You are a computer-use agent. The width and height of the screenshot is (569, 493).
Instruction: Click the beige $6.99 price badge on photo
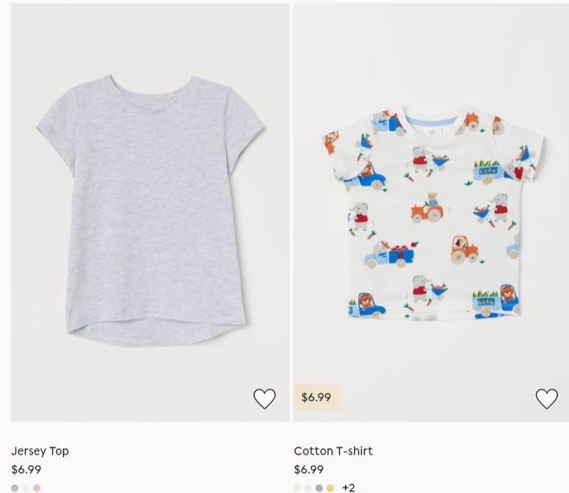[x=316, y=397]
